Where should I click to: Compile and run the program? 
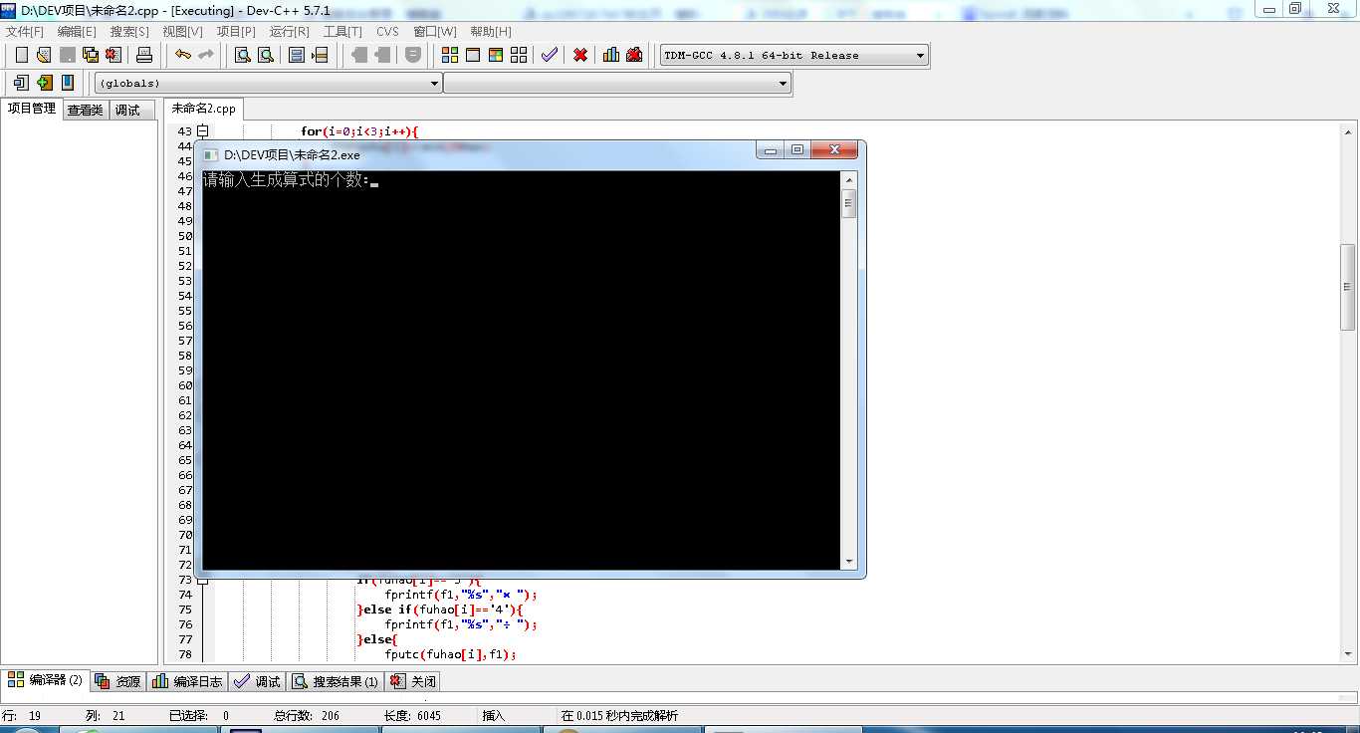(496, 55)
